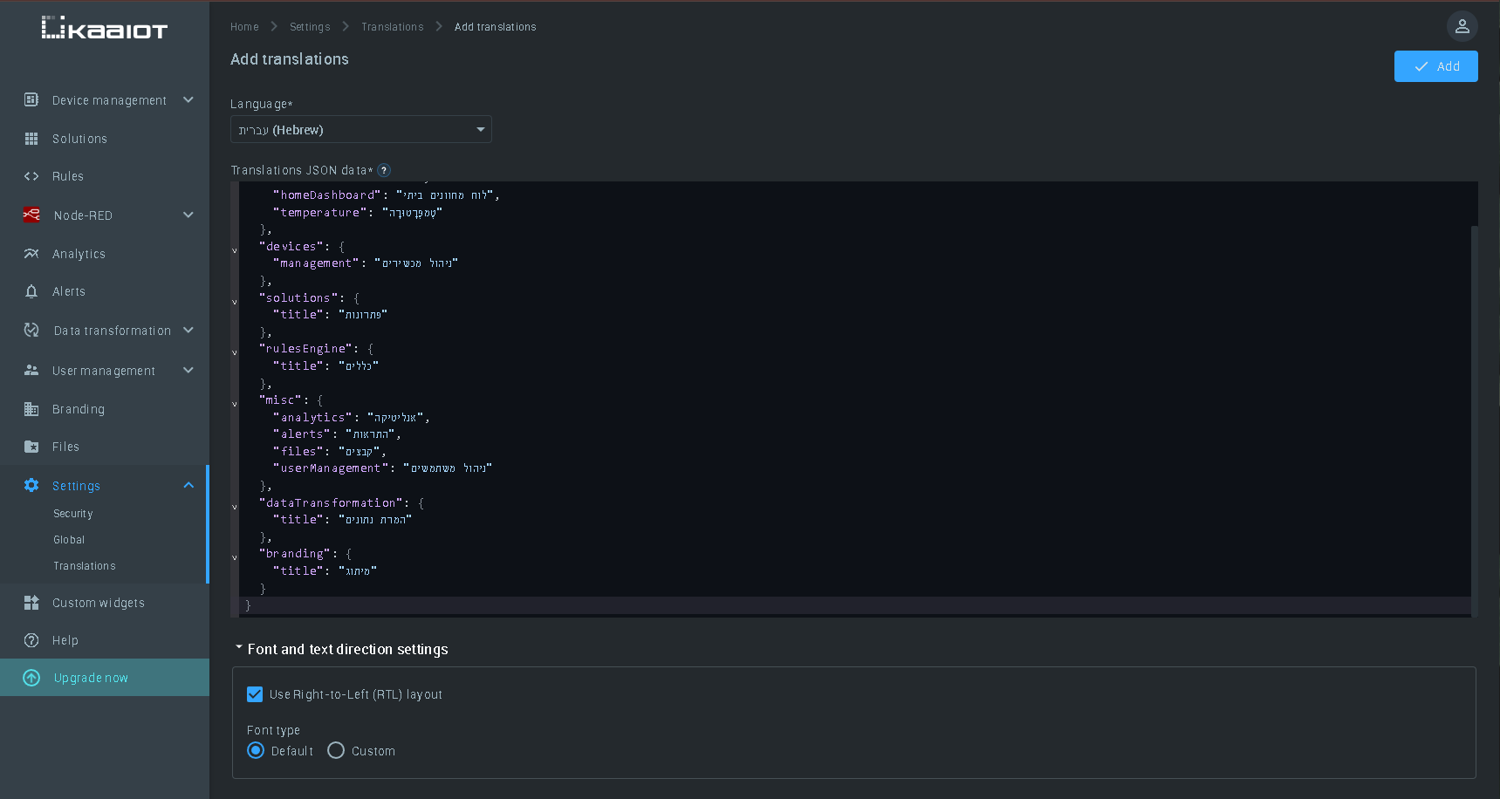The height and width of the screenshot is (799, 1500).
Task: Fold the "devices" JSON block arrow
Action: coord(235,249)
